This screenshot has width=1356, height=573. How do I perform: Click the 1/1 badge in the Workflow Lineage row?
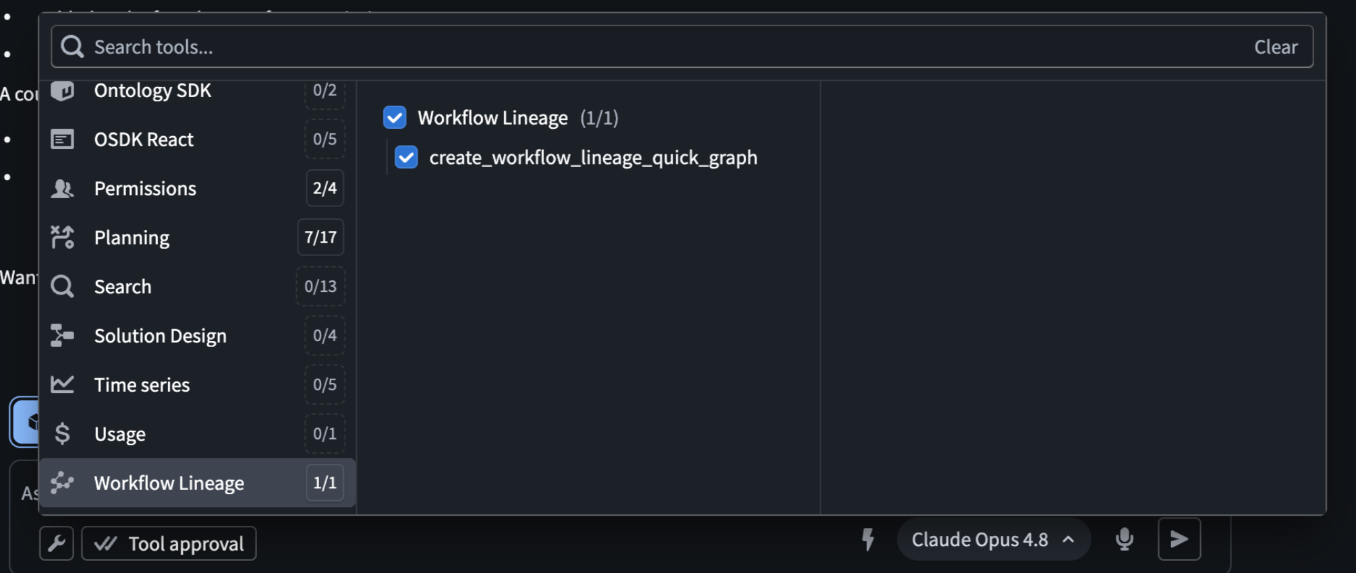[324, 483]
